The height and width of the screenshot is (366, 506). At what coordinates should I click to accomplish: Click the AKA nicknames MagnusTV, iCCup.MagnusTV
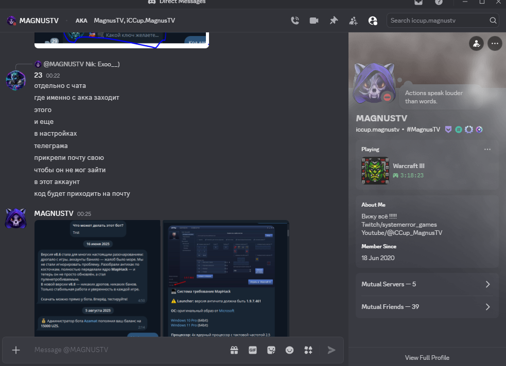click(x=134, y=21)
